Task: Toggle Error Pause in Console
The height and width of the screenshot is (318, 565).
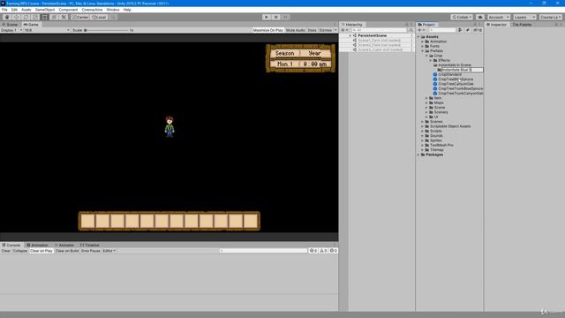Action: (x=91, y=251)
